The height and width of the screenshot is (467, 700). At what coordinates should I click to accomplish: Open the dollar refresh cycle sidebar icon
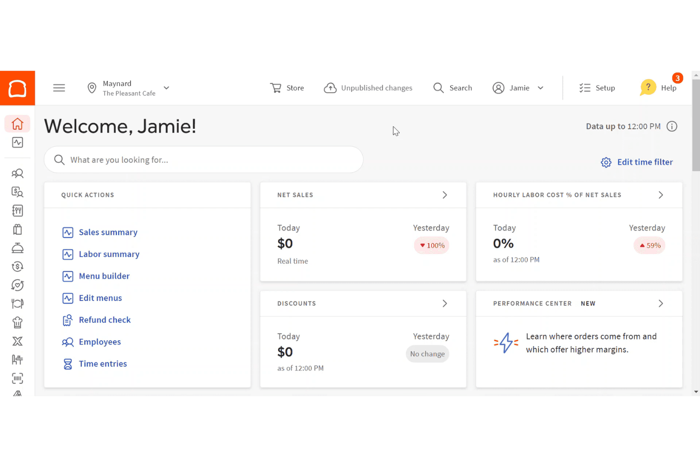click(x=17, y=266)
